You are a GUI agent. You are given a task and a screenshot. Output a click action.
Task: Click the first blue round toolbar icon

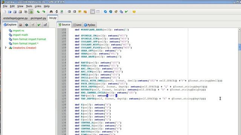[105, 12]
